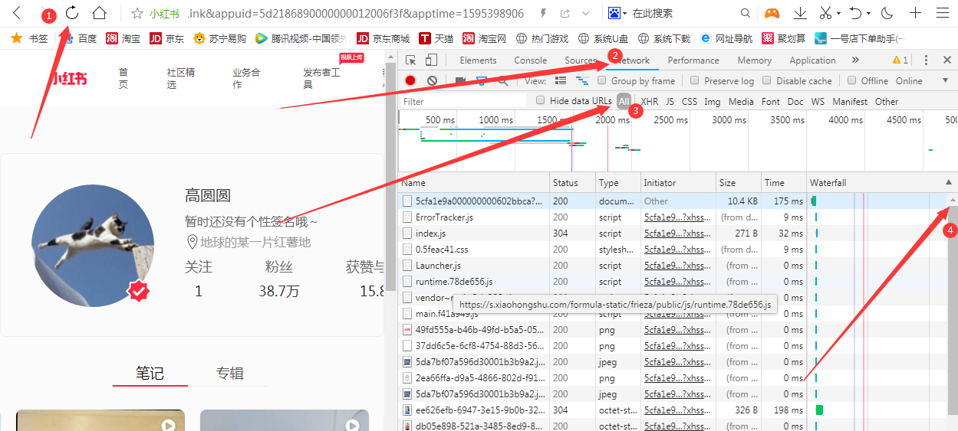Screen dimensions: 958x431
Task: Click the share icon in the address bar
Action: coord(565,13)
